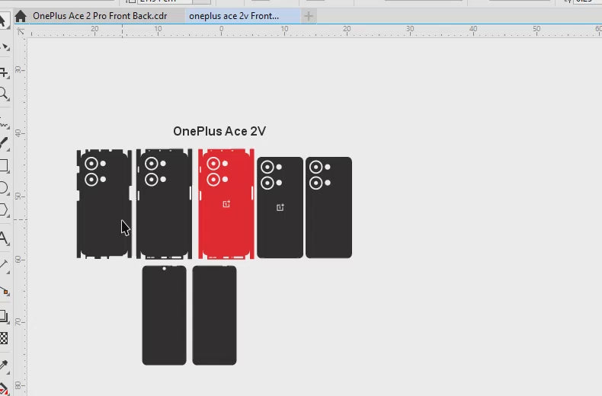Choose the Crop tool

point(4,72)
